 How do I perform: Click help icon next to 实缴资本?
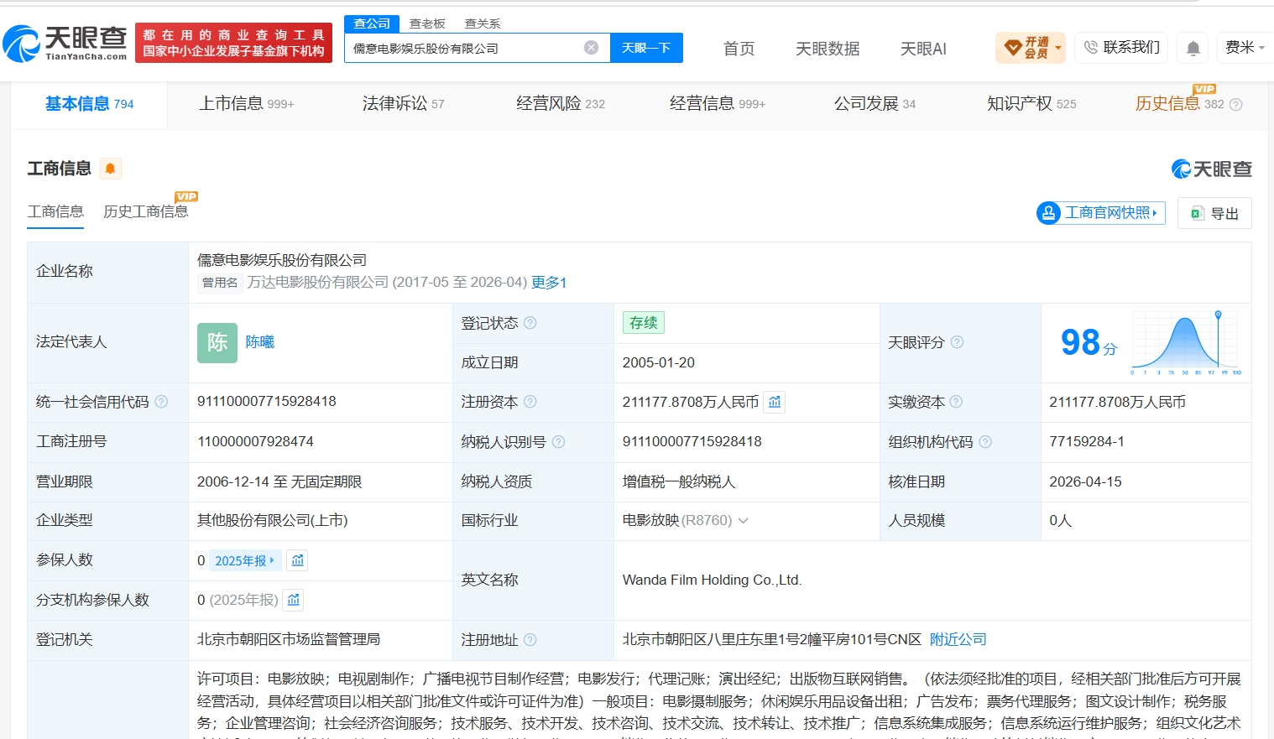[956, 402]
